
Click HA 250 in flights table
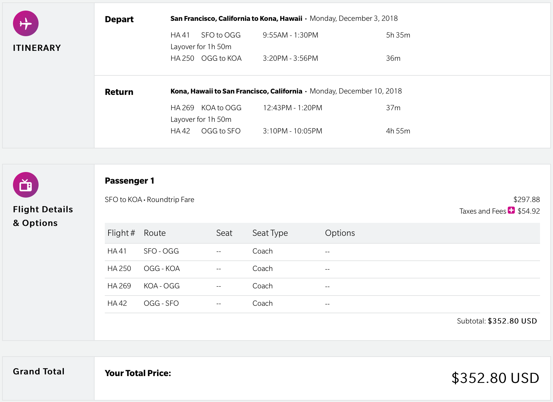pos(119,269)
